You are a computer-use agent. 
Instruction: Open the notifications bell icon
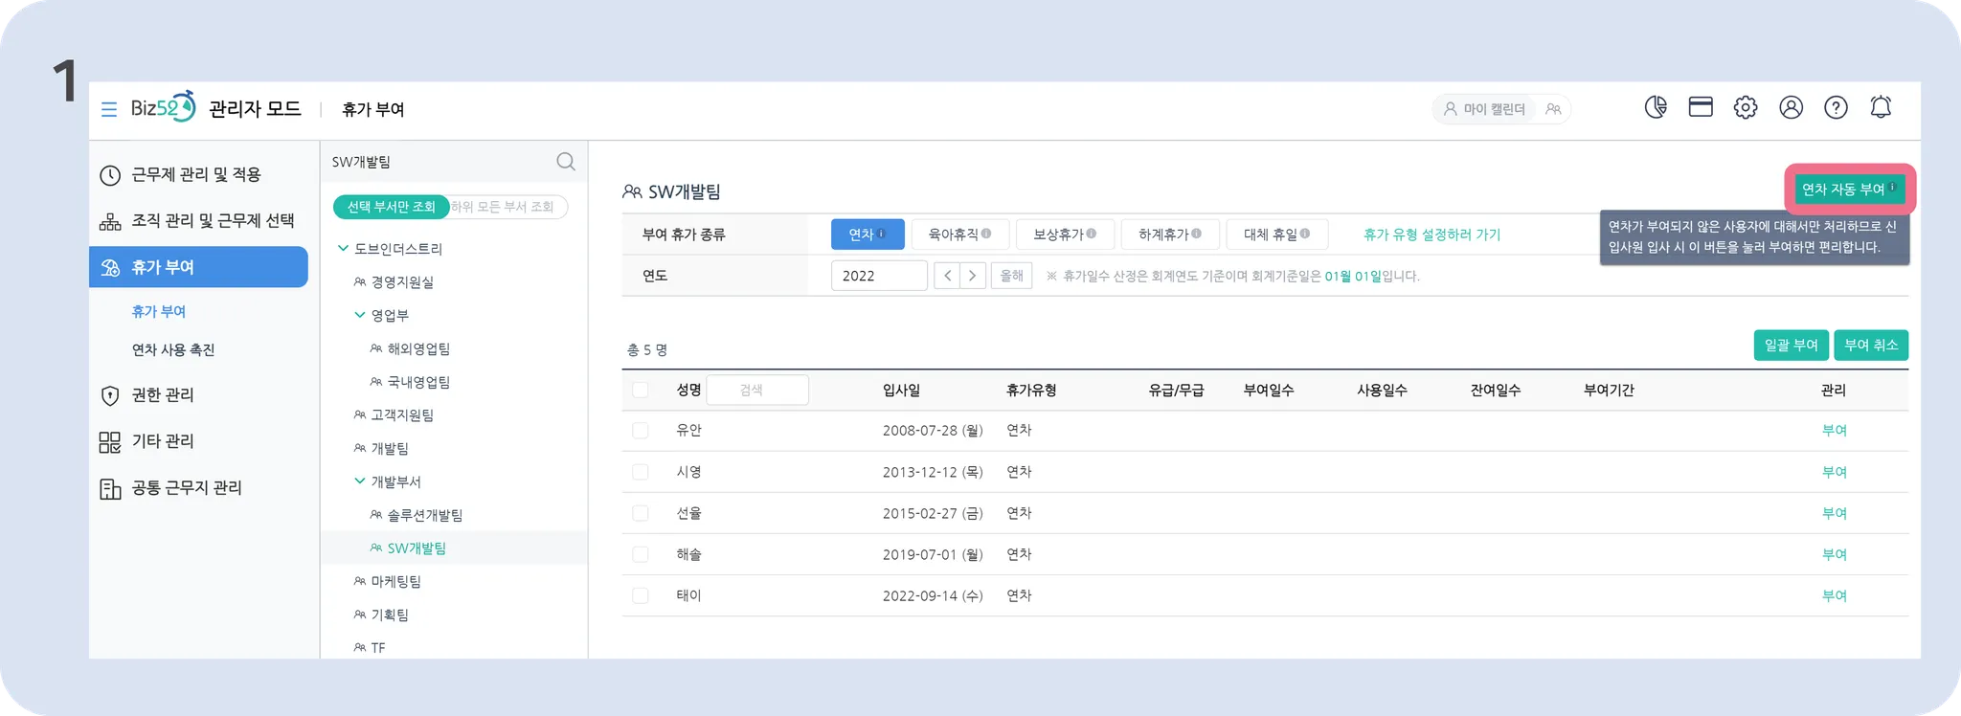click(1881, 107)
